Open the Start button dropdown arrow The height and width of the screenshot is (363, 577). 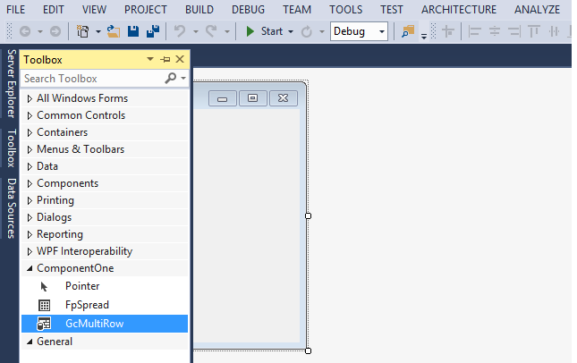[x=291, y=31]
